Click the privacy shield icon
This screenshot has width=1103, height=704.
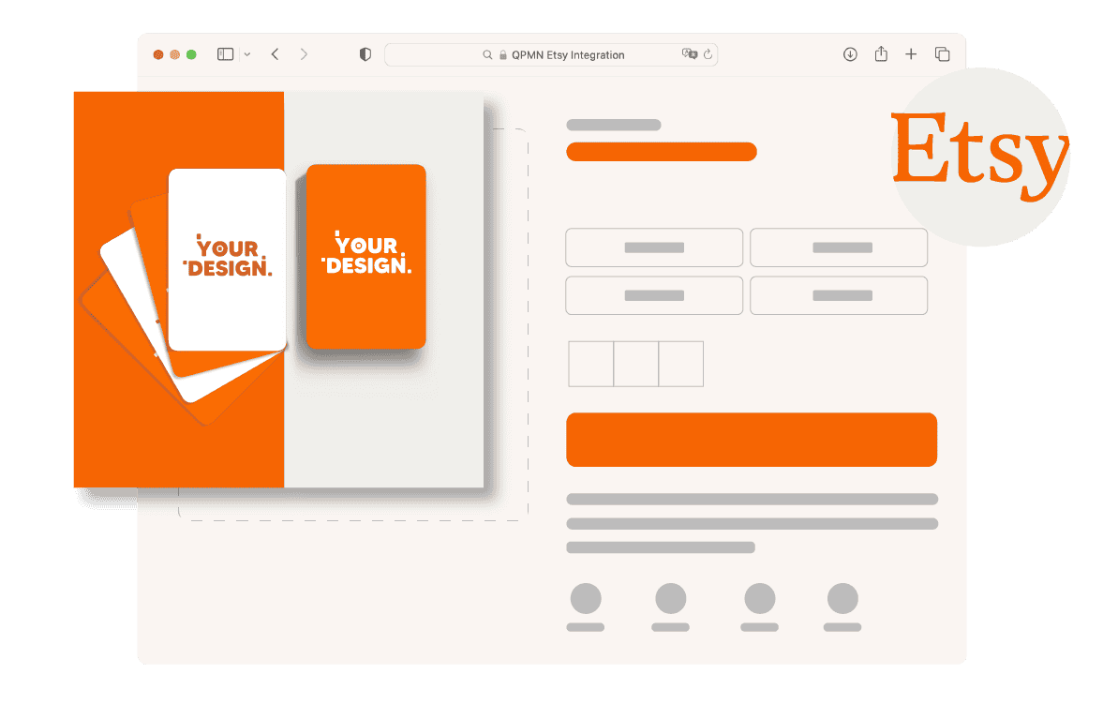(365, 54)
